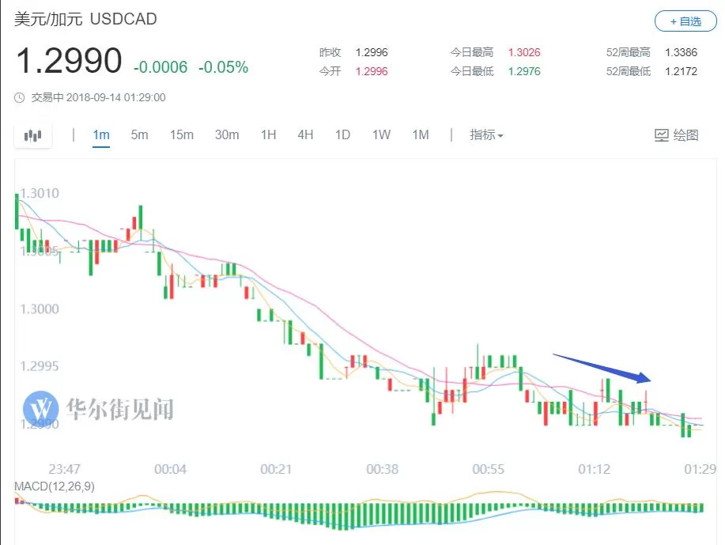
Task: Click the drawing tool icon beside 绘图
Action: click(x=662, y=135)
